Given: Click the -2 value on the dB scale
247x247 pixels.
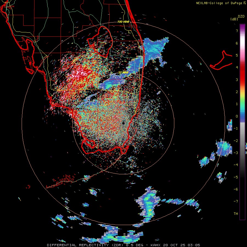Looking at the screenshot, I should pos(236,141).
